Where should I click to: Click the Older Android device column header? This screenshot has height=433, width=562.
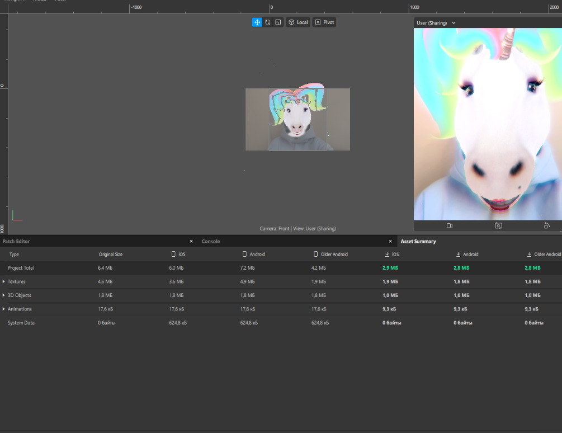click(330, 254)
